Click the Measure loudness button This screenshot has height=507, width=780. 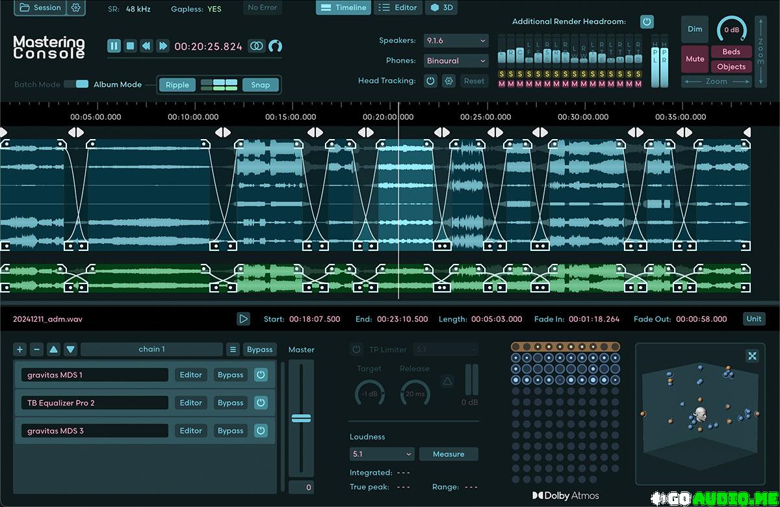pyautogui.click(x=448, y=454)
